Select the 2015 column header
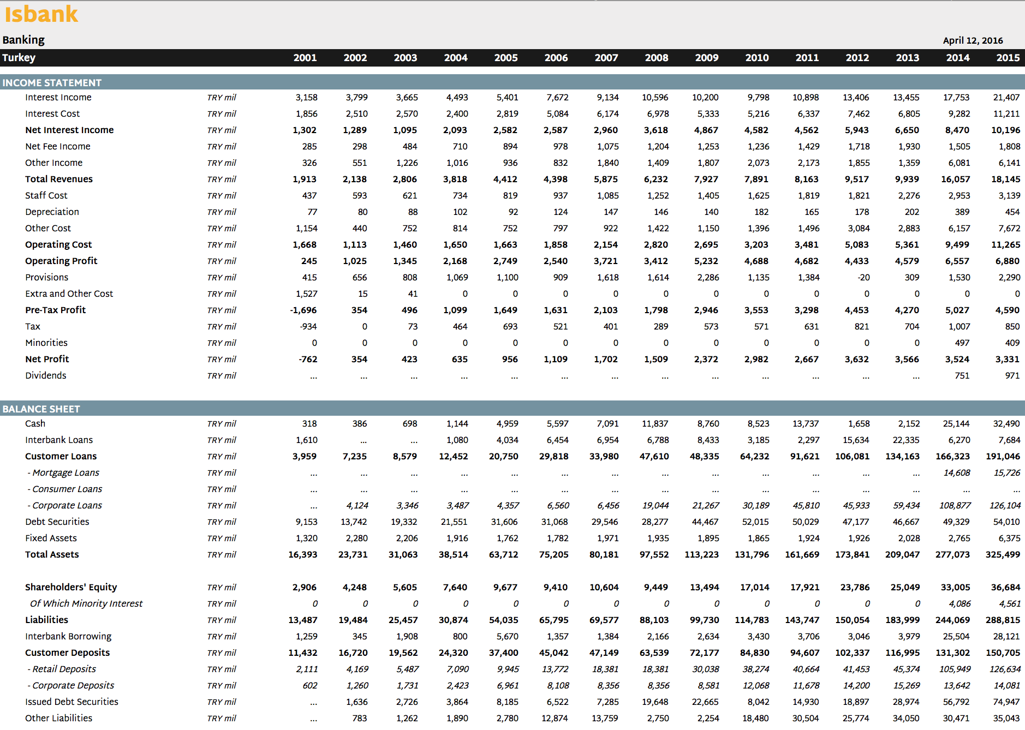 point(1008,57)
